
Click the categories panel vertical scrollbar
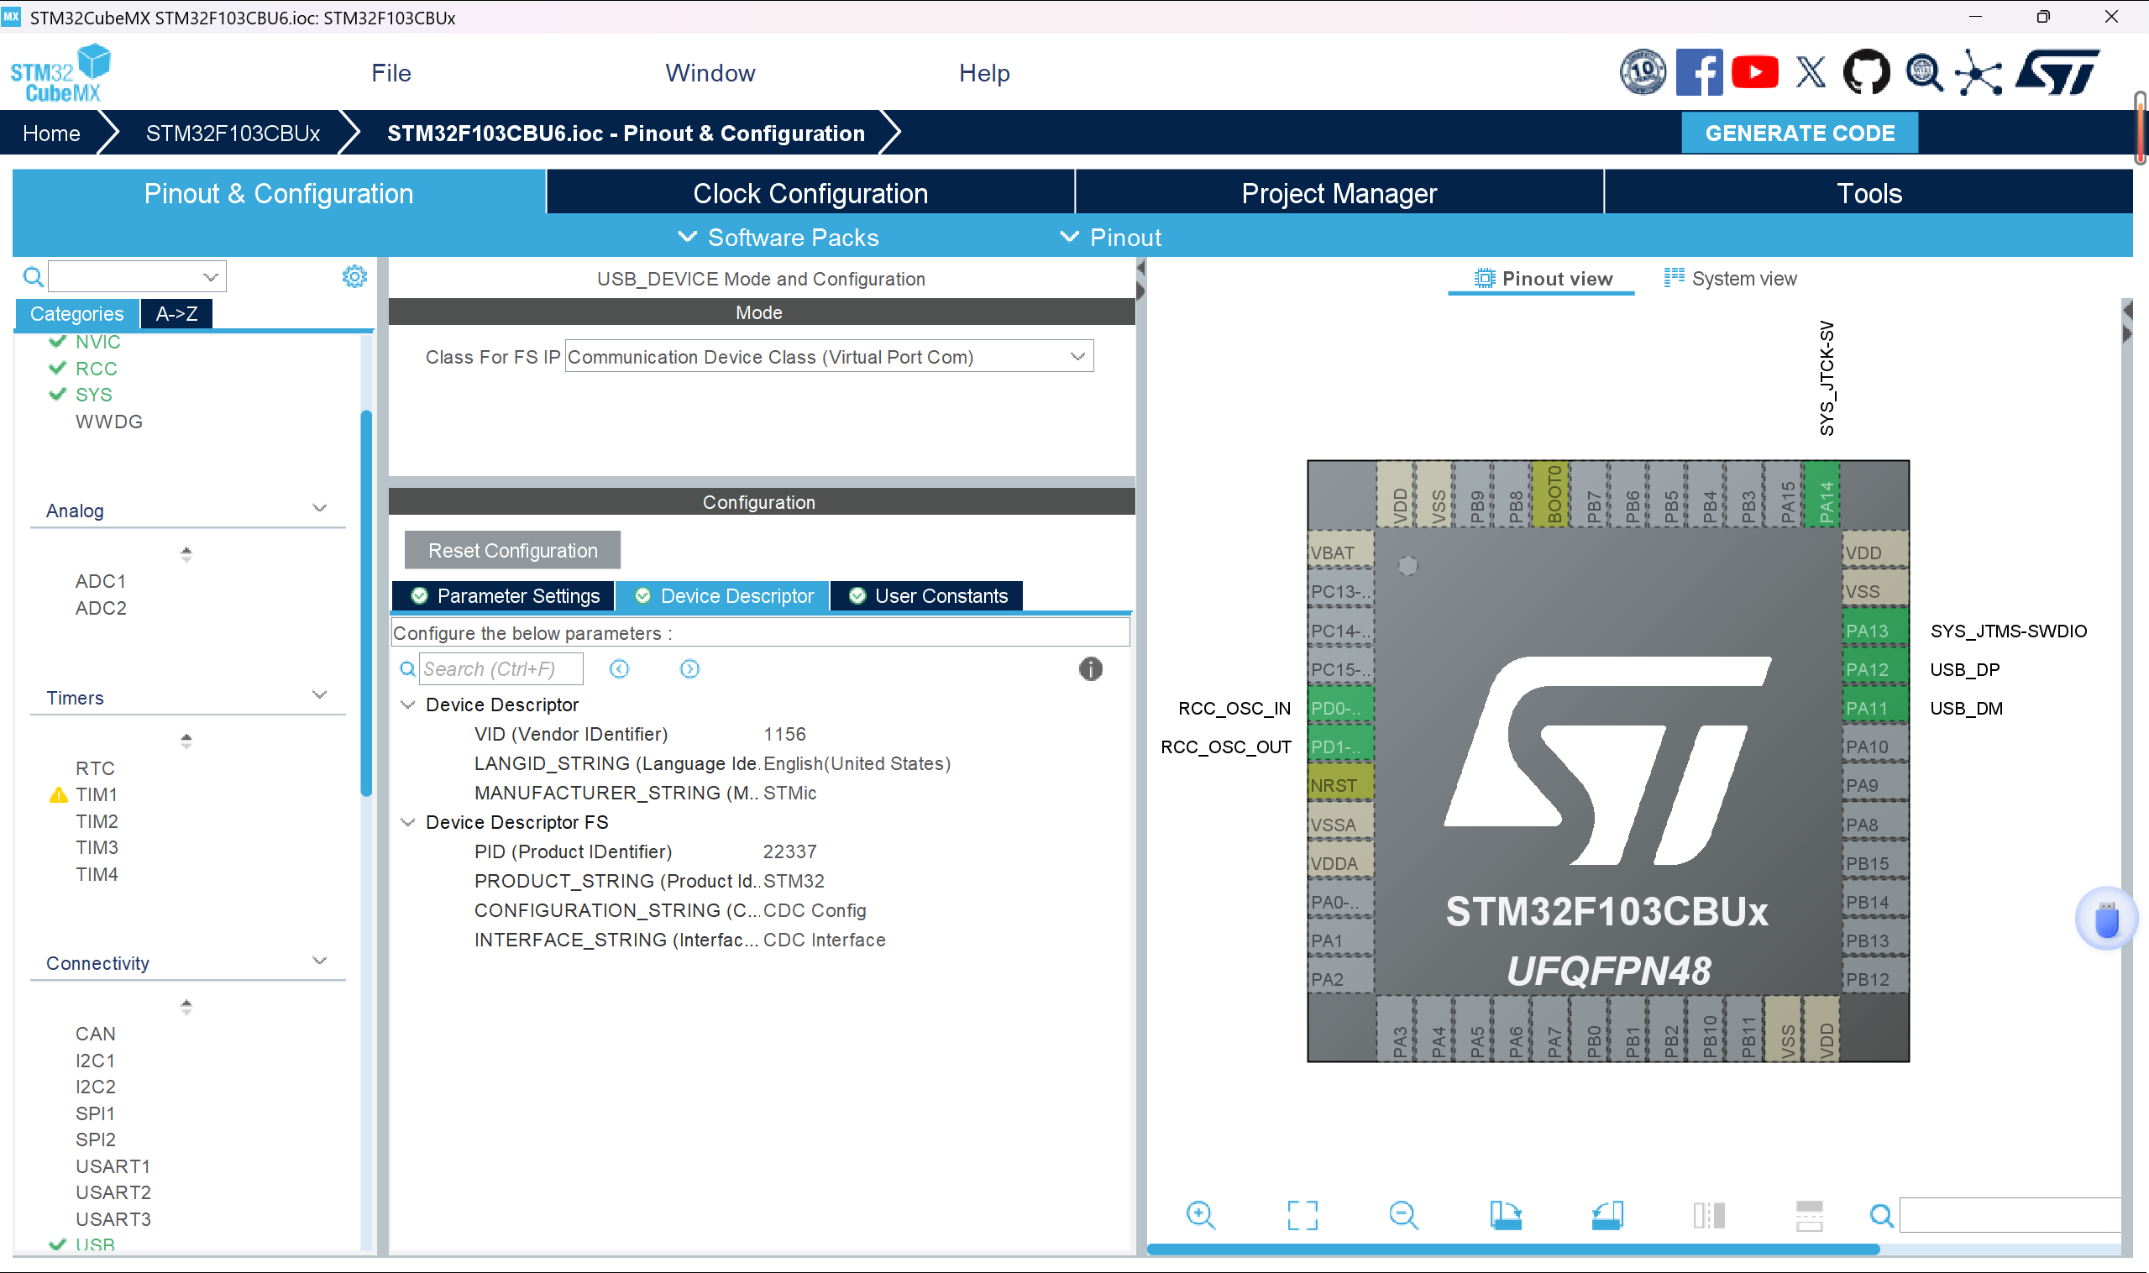coord(366,604)
